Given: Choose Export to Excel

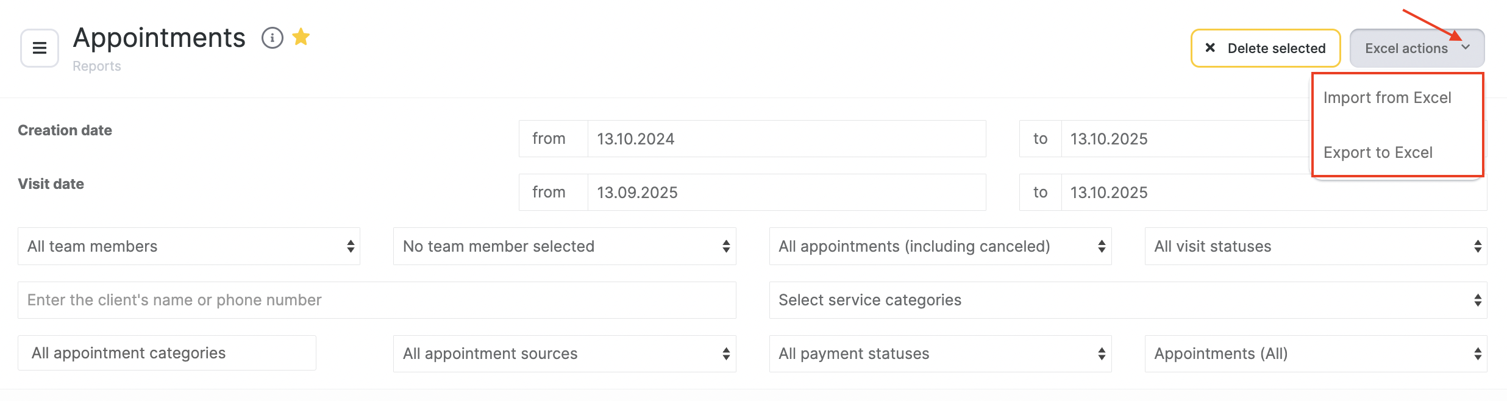Looking at the screenshot, I should 1378,152.
